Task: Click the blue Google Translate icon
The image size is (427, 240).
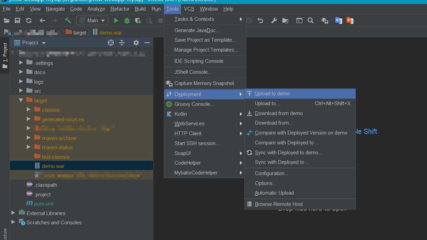Action: (x=339, y=20)
